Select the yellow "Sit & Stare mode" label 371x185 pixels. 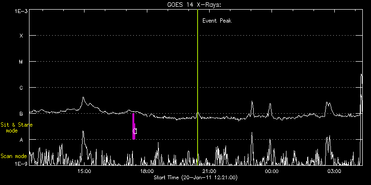[x=16, y=128]
